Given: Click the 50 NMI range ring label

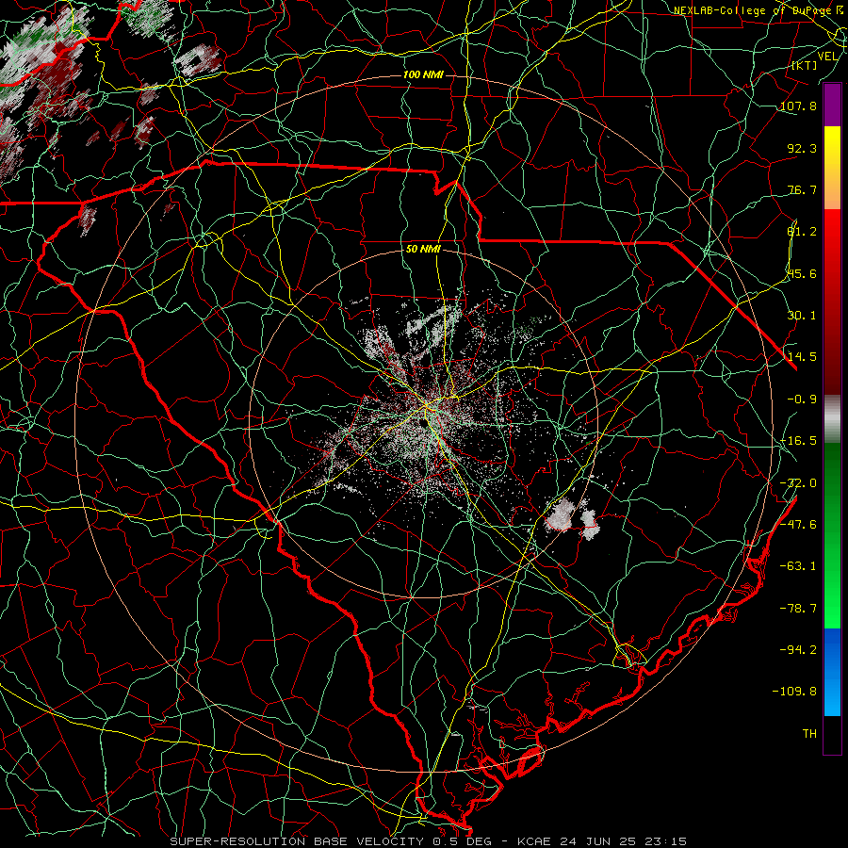Looking at the screenshot, I should pyautogui.click(x=423, y=250).
